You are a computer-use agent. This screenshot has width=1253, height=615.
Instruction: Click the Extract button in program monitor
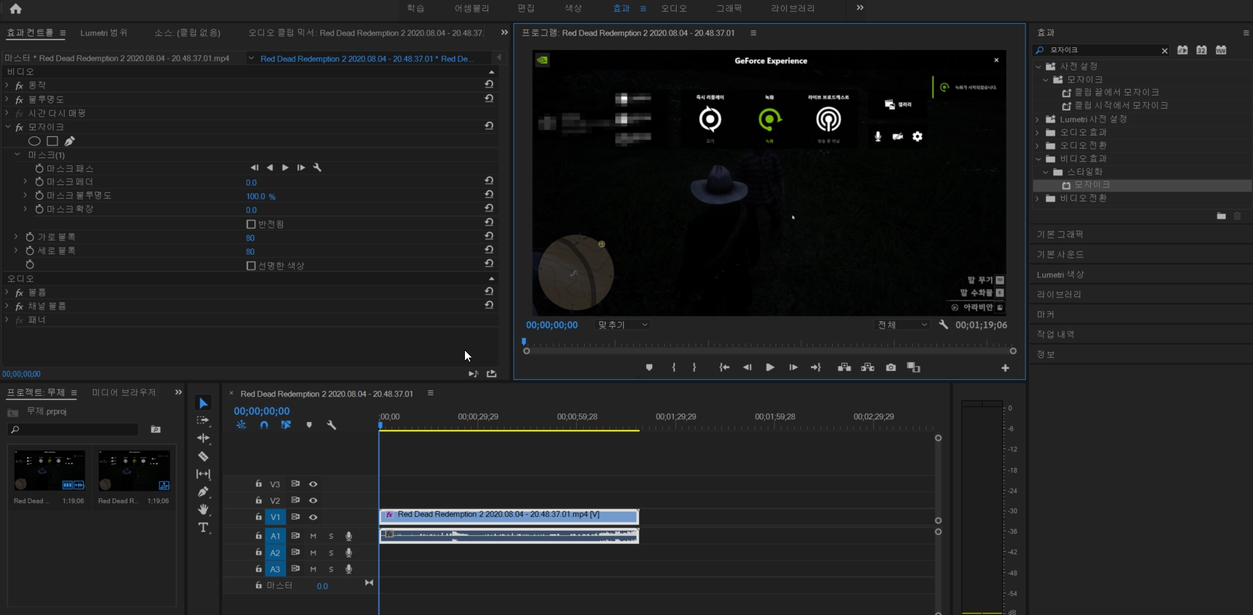(868, 367)
